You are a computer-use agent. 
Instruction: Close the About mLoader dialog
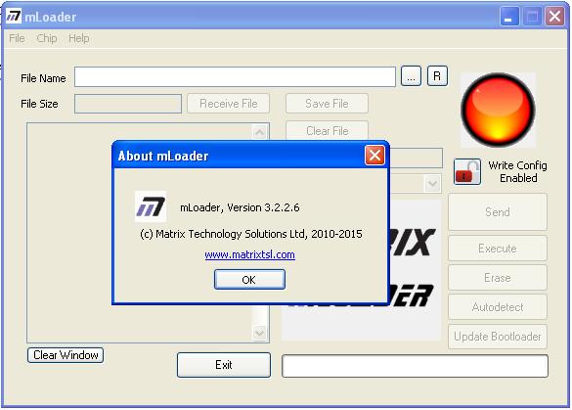click(374, 156)
